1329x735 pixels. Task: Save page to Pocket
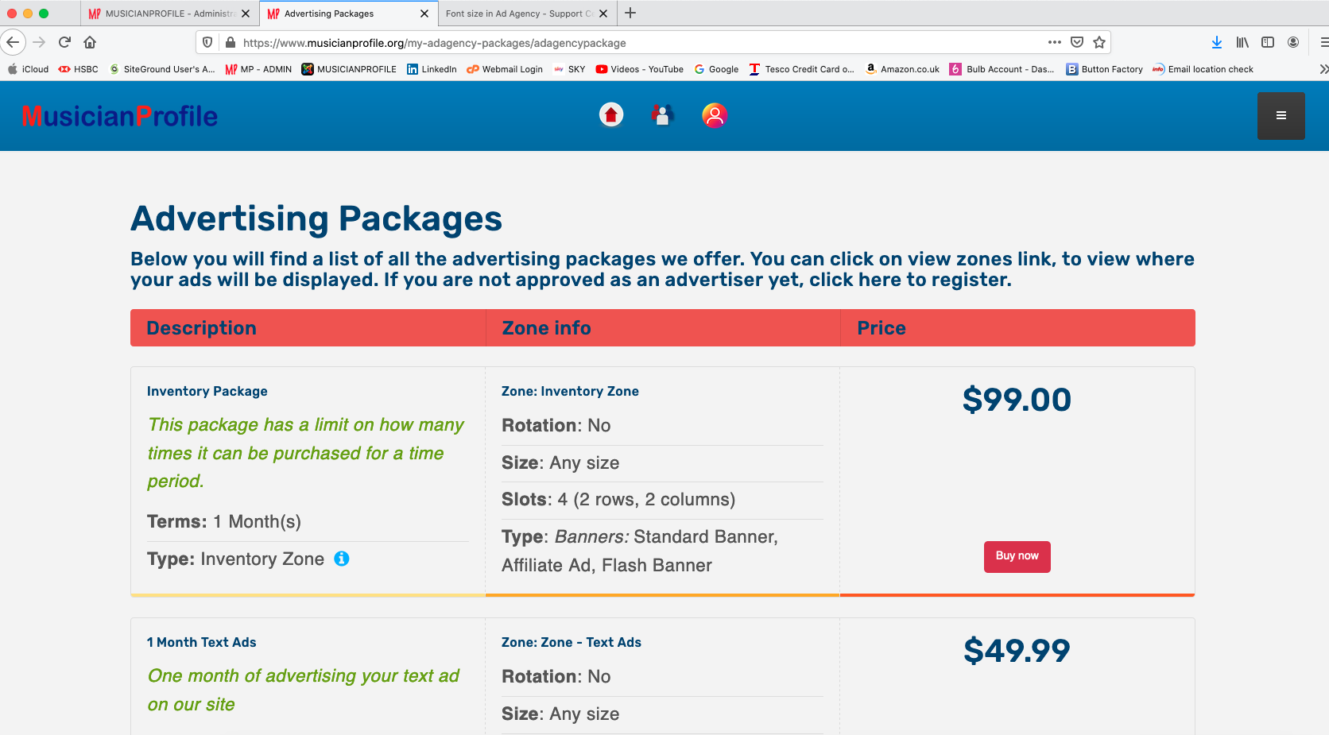pyautogui.click(x=1077, y=43)
